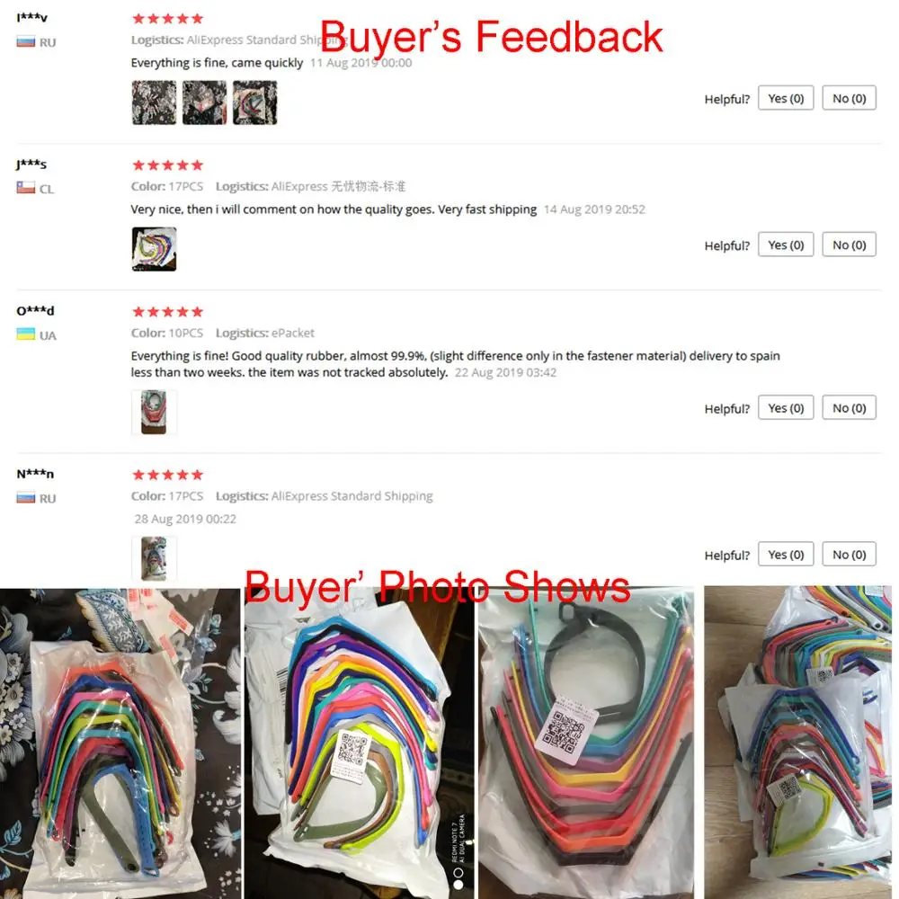Click the five-star rating on J***s's review
Viewport: 899px width, 899px height.
click(x=167, y=165)
